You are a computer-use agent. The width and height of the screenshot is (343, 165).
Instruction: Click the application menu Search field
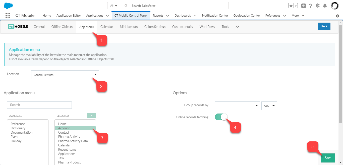tap(39, 105)
